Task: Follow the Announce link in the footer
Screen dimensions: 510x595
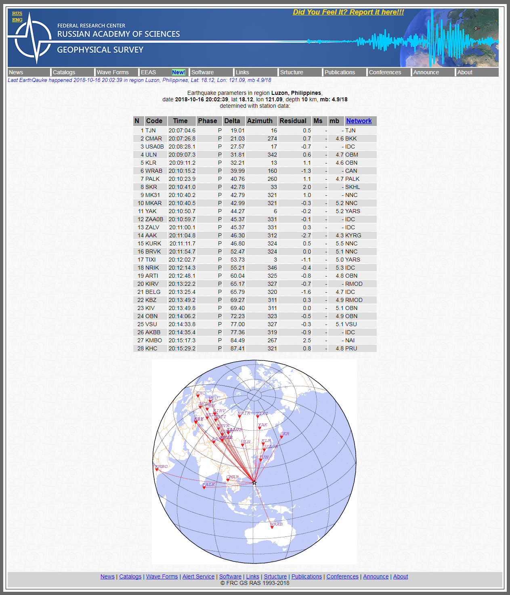Action: click(376, 576)
